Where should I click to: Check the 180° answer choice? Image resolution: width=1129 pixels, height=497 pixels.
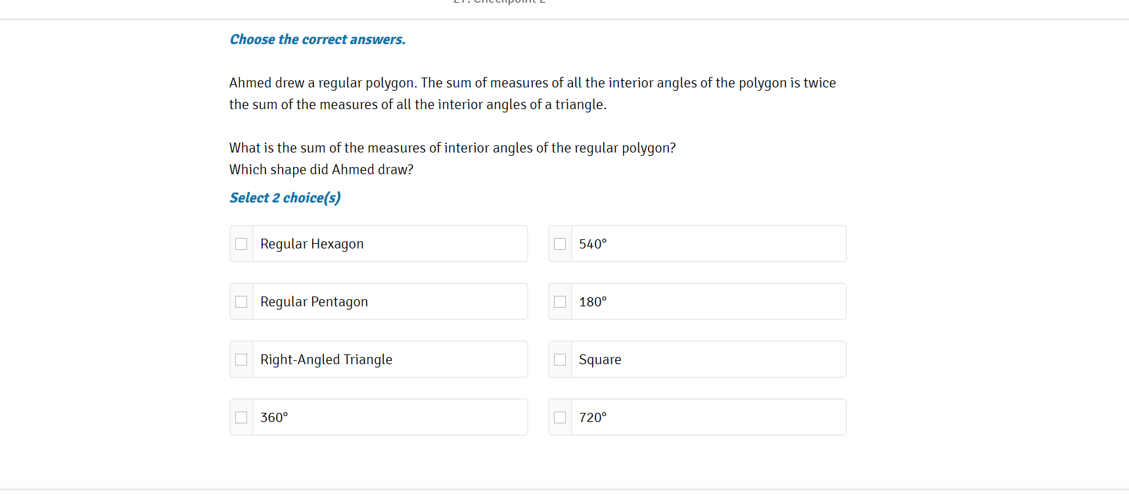click(560, 301)
